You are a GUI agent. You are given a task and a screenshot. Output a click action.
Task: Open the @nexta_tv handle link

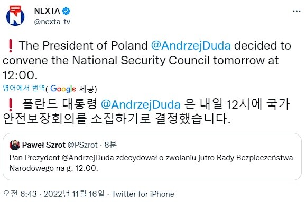click(52, 22)
